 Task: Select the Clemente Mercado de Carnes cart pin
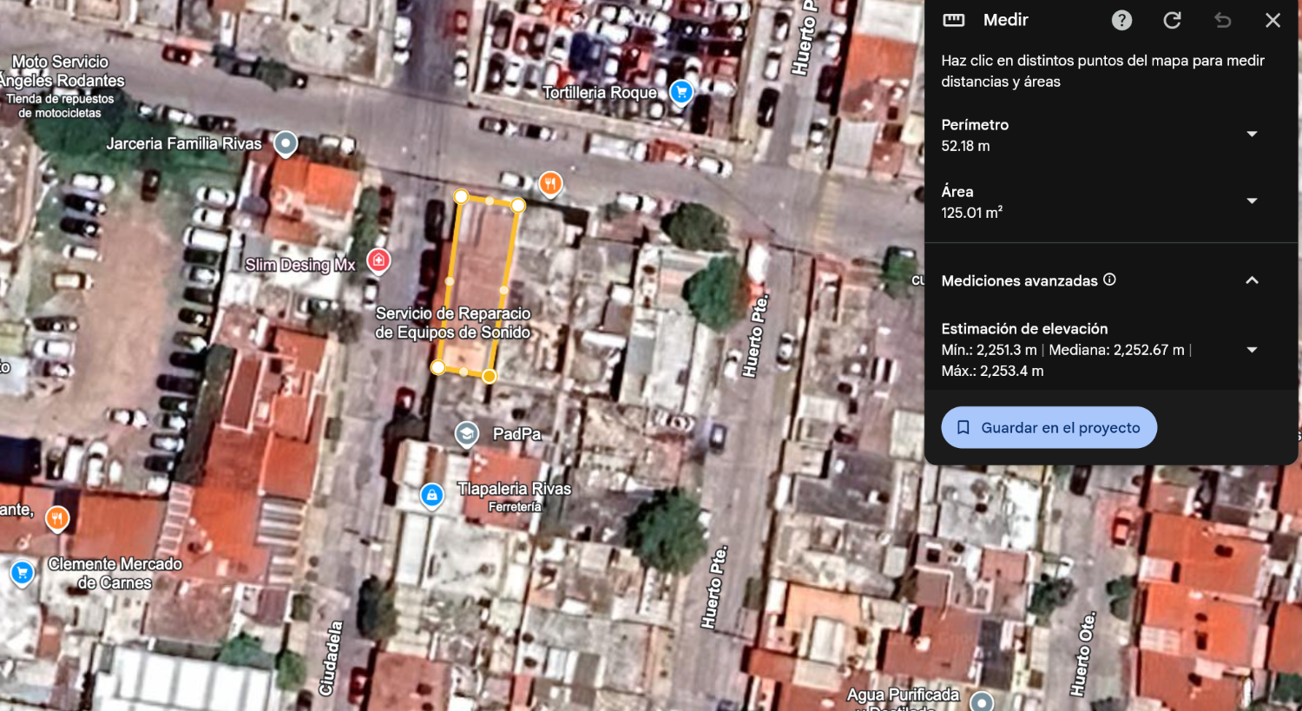click(x=23, y=573)
